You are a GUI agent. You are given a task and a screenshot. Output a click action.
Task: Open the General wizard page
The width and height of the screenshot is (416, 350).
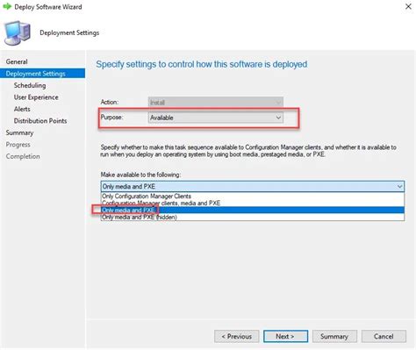[x=17, y=61]
